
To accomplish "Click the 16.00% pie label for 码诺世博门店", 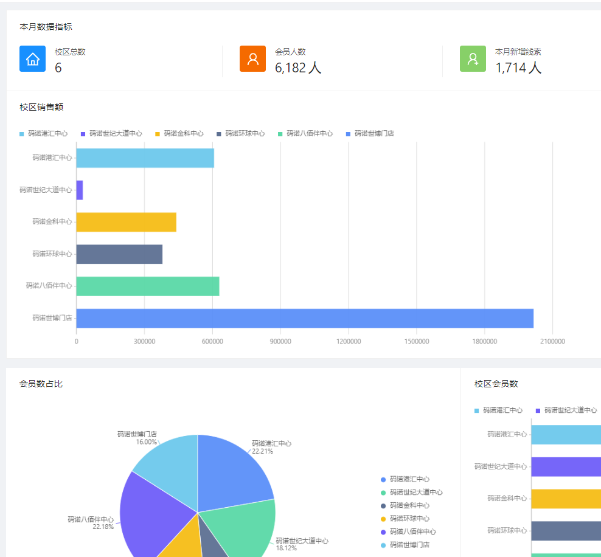I will (147, 442).
